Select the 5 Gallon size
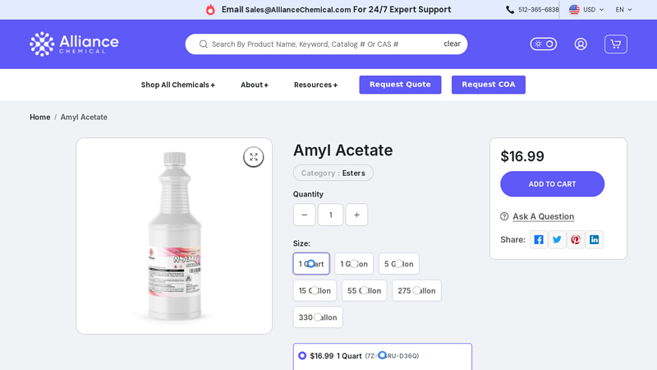This screenshot has height=370, width=657. (x=399, y=264)
